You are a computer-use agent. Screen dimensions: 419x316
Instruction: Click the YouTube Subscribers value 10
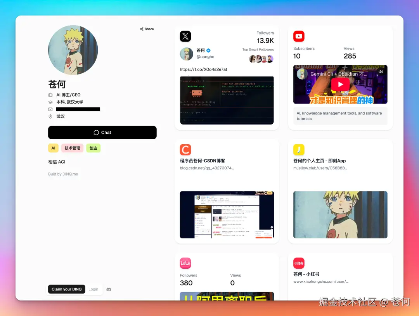297,56
